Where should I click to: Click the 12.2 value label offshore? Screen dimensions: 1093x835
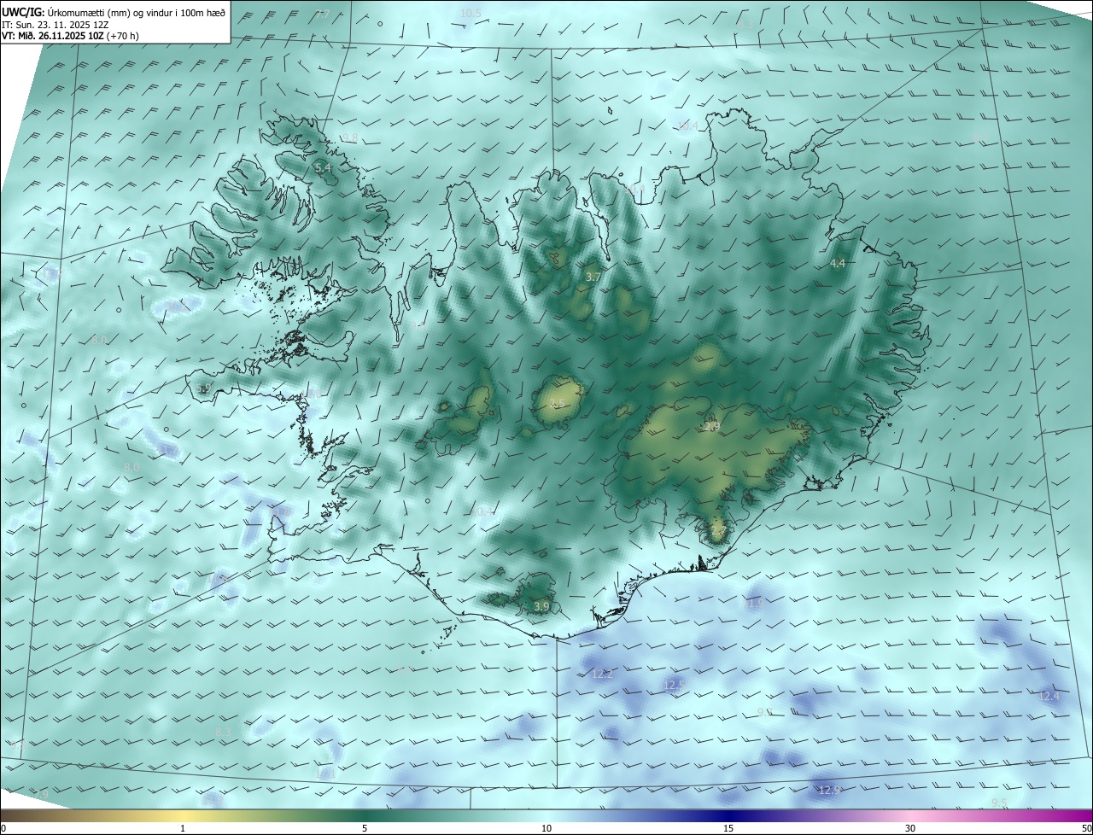coord(602,674)
